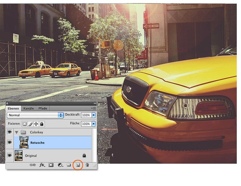
Task: Collapse the Colorkey group
Action: click(17, 132)
